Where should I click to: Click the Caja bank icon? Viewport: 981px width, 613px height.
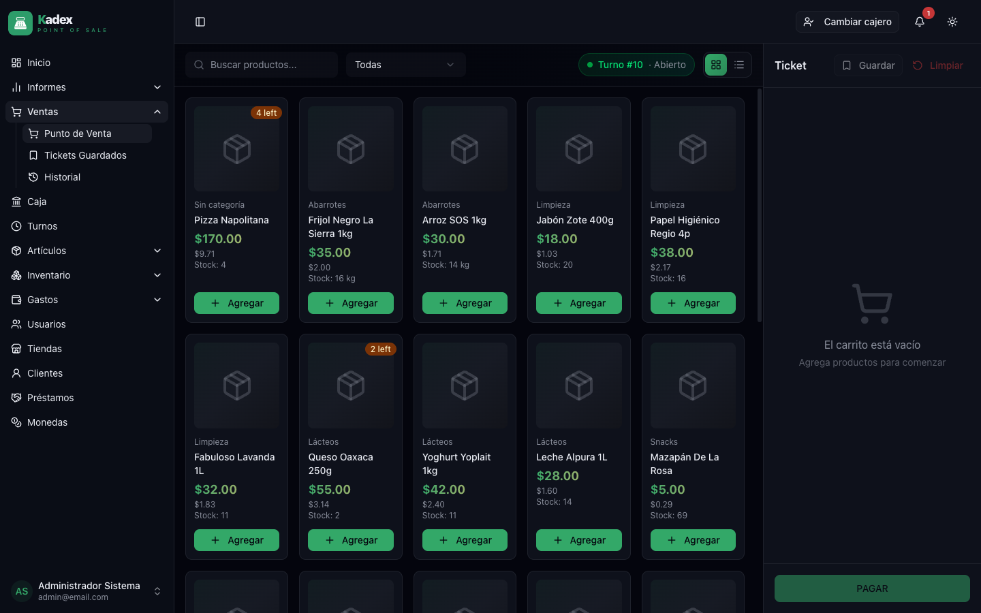[16, 202]
